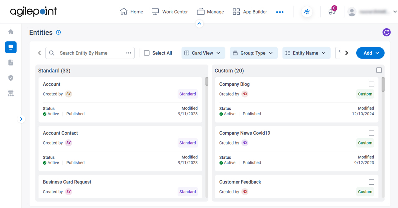Open the Account Contact entity
The width and height of the screenshot is (398, 208).
[x=60, y=133]
